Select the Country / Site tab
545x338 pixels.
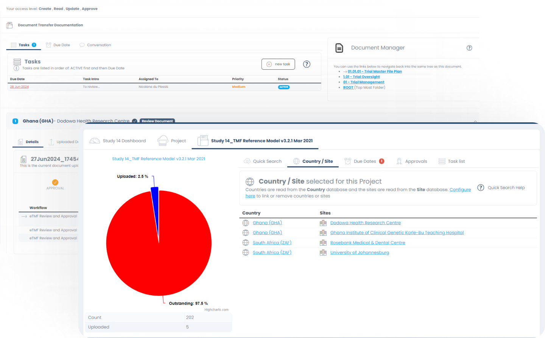[313, 161]
